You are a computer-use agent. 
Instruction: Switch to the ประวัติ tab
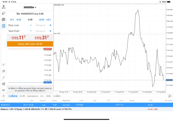(x=22, y=96)
